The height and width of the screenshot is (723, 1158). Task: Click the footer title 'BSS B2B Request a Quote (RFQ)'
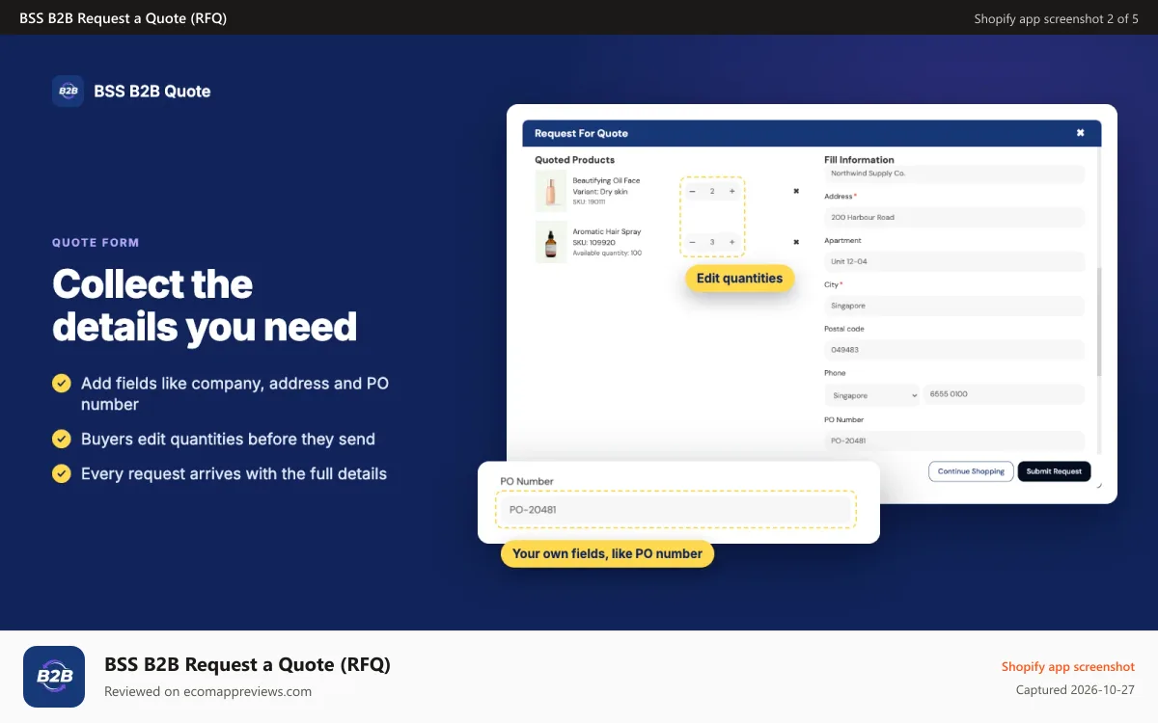tap(247, 664)
